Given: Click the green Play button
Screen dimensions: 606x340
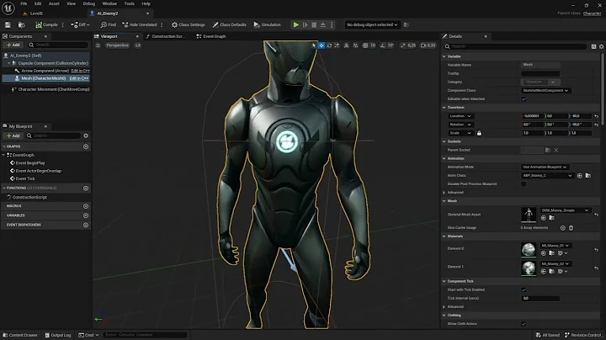Looking at the screenshot, I should [296, 24].
